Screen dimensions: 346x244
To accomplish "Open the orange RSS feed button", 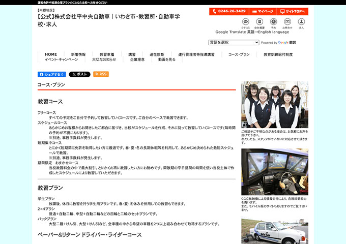I will coord(101,74).
